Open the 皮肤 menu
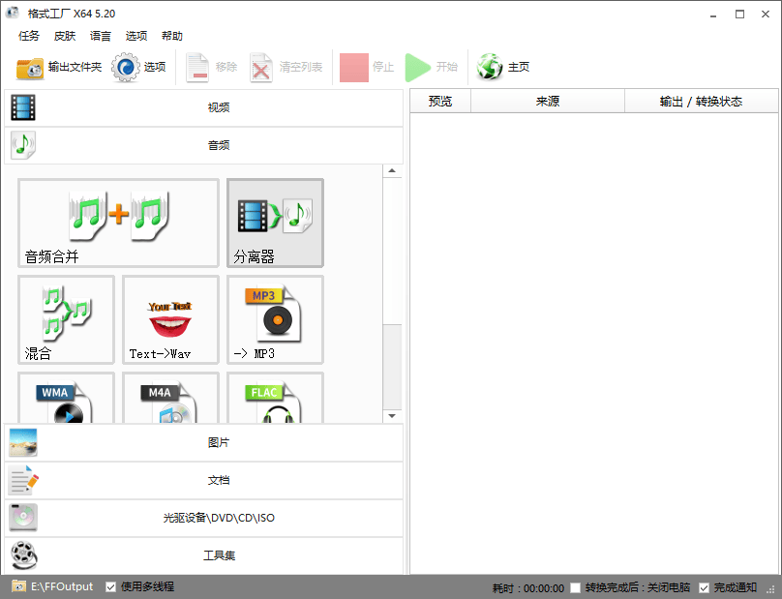782x599 pixels. point(64,36)
